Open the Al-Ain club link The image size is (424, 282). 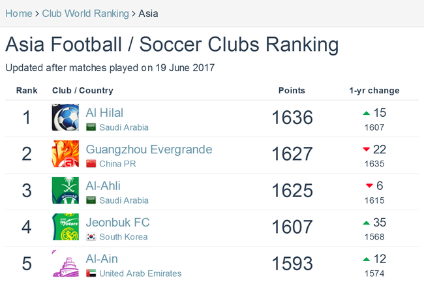[102, 259]
